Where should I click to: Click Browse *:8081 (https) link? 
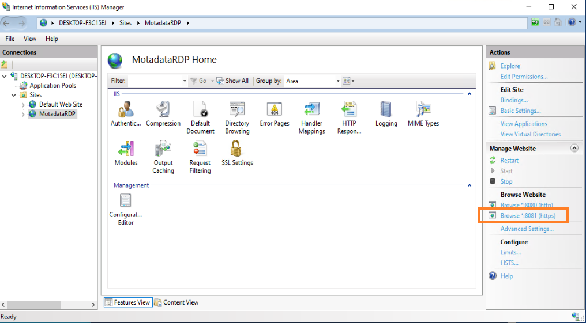[528, 215]
